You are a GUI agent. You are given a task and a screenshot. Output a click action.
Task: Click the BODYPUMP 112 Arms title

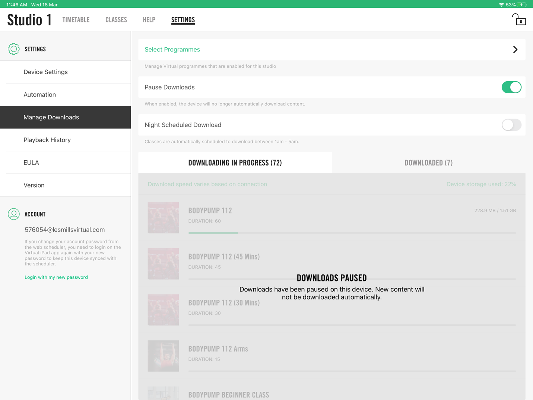[218, 349]
